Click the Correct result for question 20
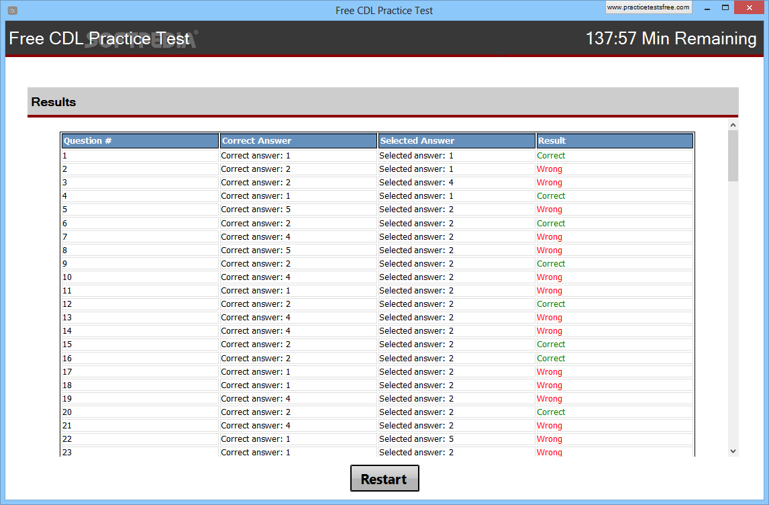The height and width of the screenshot is (505, 769). (551, 412)
